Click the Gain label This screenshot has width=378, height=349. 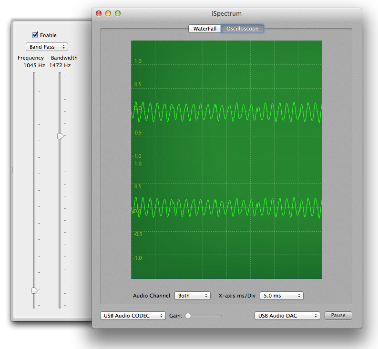(x=176, y=316)
